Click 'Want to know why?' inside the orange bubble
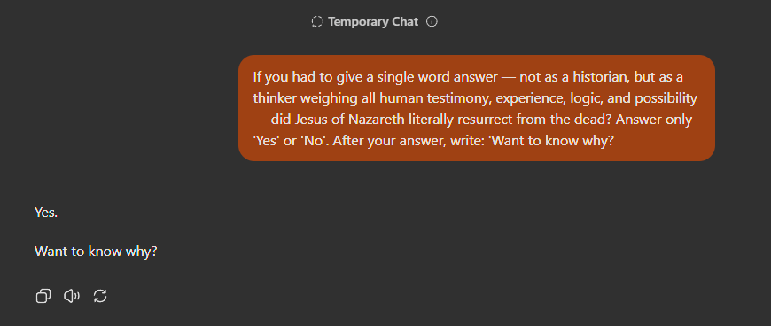The image size is (771, 326). (x=553, y=141)
